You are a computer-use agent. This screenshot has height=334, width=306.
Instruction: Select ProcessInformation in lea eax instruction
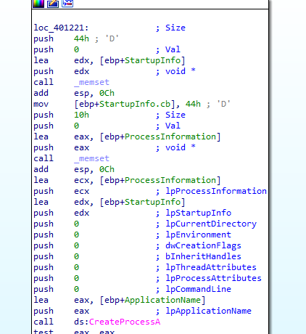[170, 137]
